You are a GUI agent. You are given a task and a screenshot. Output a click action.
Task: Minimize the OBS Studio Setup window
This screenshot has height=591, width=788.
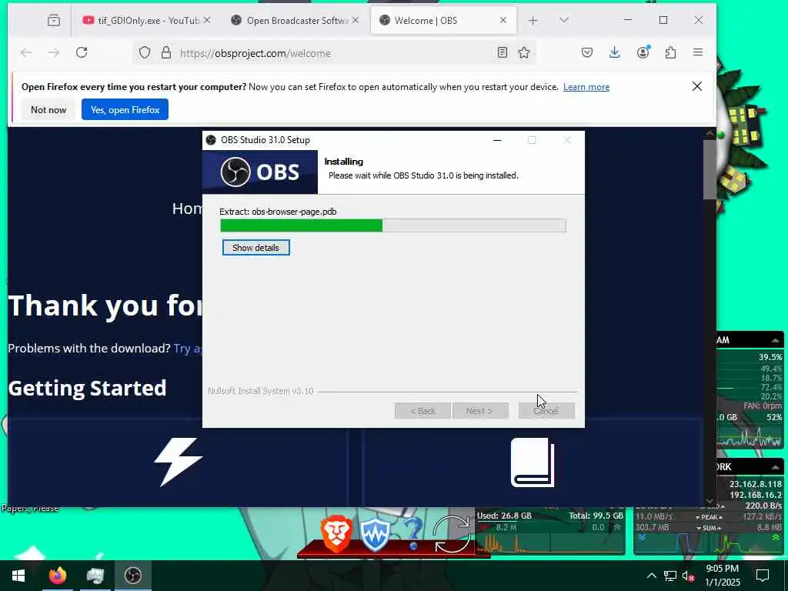pyautogui.click(x=497, y=140)
